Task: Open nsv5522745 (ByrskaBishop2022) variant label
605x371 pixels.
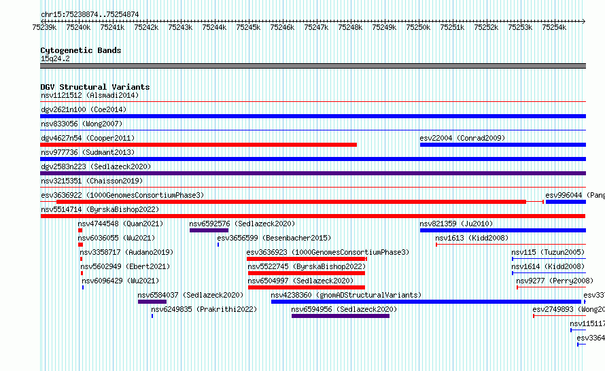Action: (x=307, y=266)
